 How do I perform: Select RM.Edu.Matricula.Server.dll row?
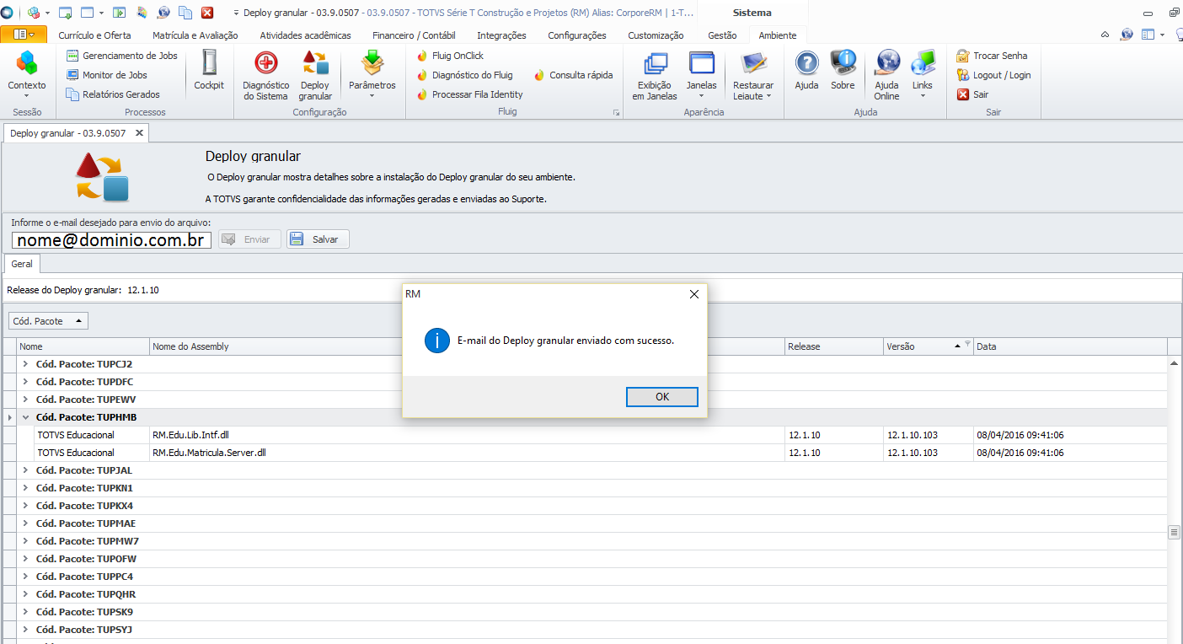(x=591, y=453)
